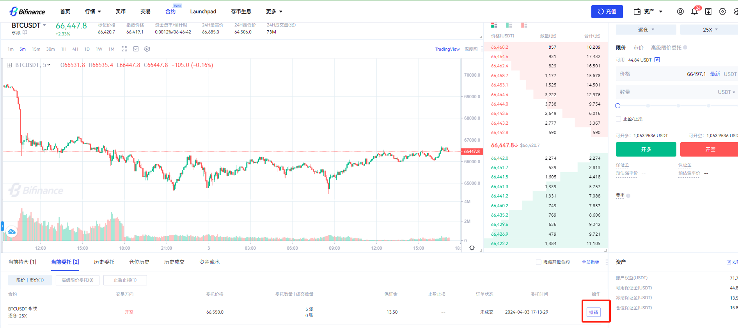
Task: Show sell-only red order book view
Action: click(x=524, y=25)
